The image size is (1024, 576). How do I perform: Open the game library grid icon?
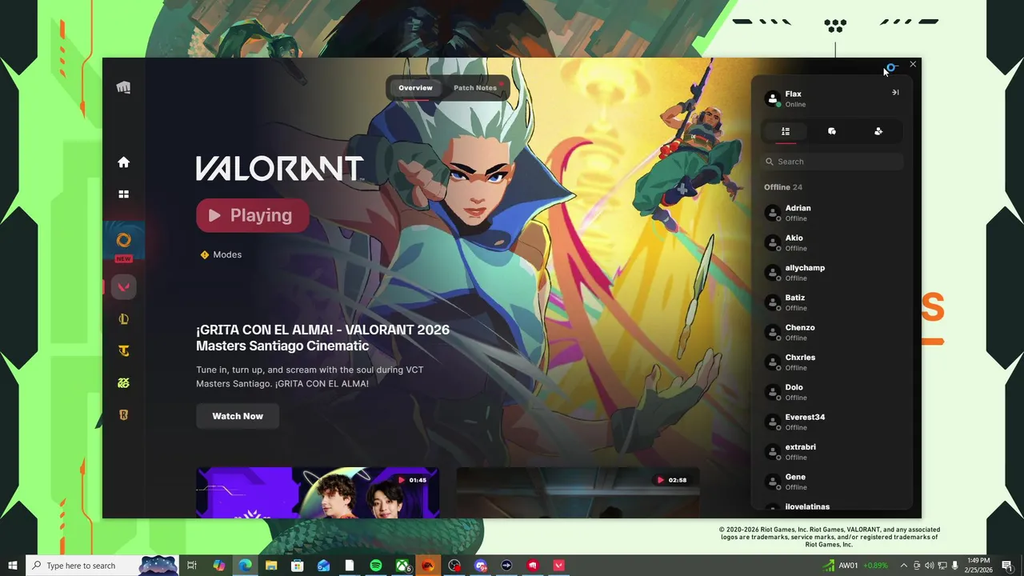tap(123, 194)
